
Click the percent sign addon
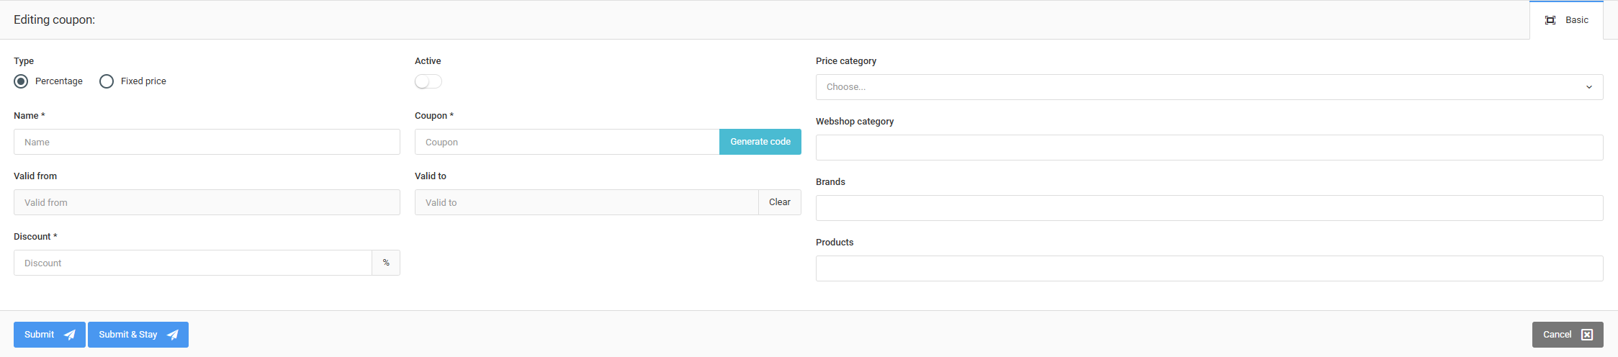coord(386,263)
